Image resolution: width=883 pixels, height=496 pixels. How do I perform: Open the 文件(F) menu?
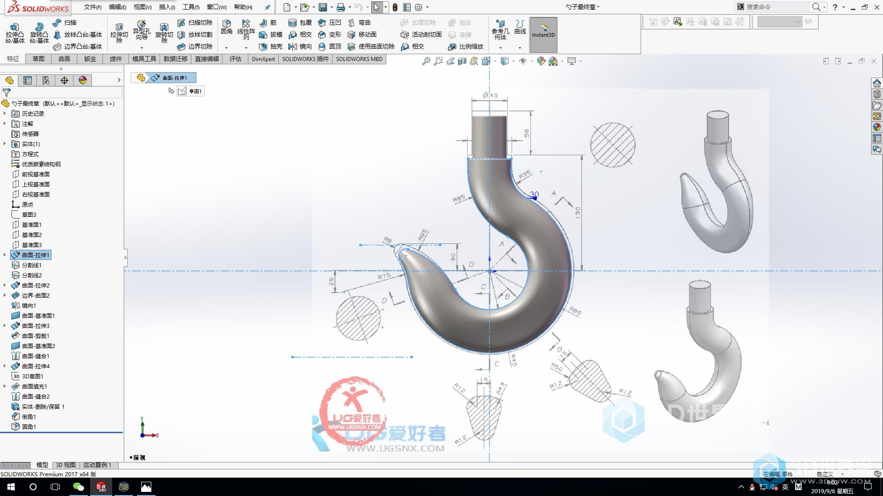(92, 7)
